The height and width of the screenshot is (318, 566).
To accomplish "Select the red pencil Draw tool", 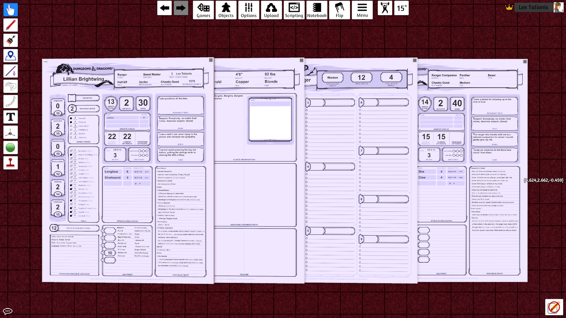I will coord(11,25).
